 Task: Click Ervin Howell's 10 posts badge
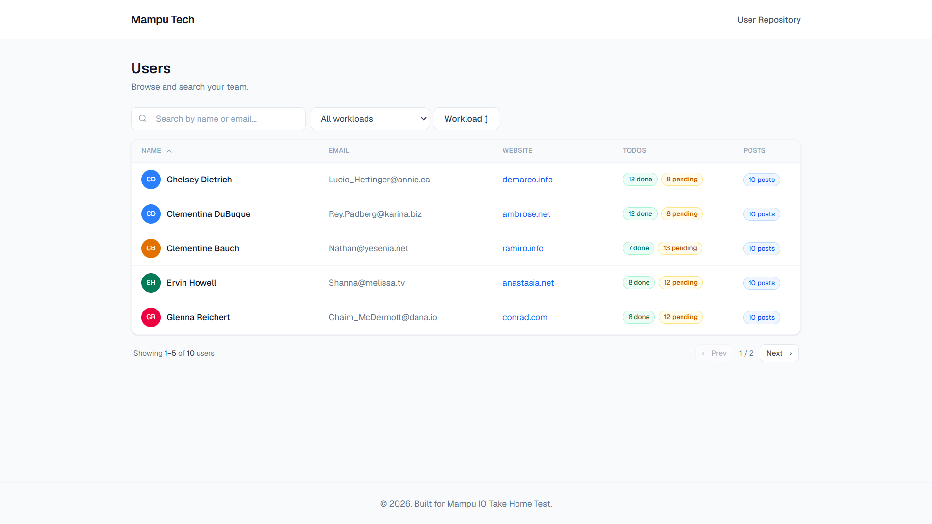(761, 283)
